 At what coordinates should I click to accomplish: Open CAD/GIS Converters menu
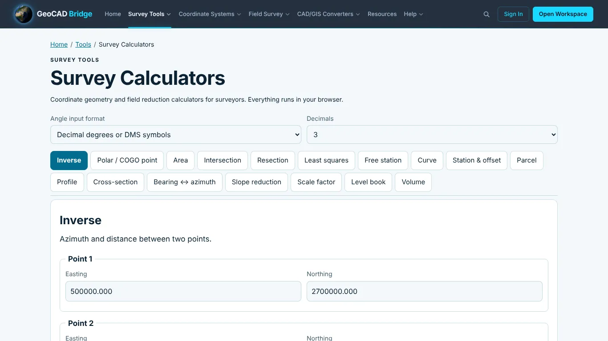(328, 14)
